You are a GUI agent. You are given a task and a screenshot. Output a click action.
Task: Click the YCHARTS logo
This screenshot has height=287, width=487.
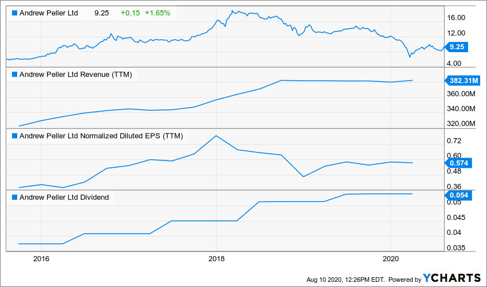[452, 278]
